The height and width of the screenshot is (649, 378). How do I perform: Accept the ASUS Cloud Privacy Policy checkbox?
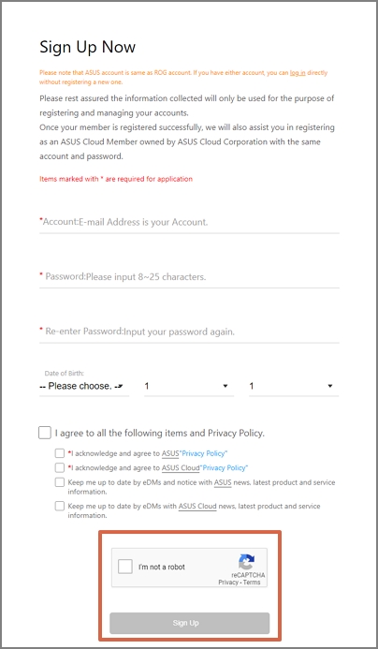60,467
